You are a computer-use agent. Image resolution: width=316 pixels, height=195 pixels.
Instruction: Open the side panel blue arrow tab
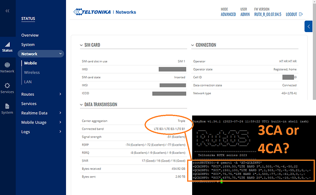[309, 27]
